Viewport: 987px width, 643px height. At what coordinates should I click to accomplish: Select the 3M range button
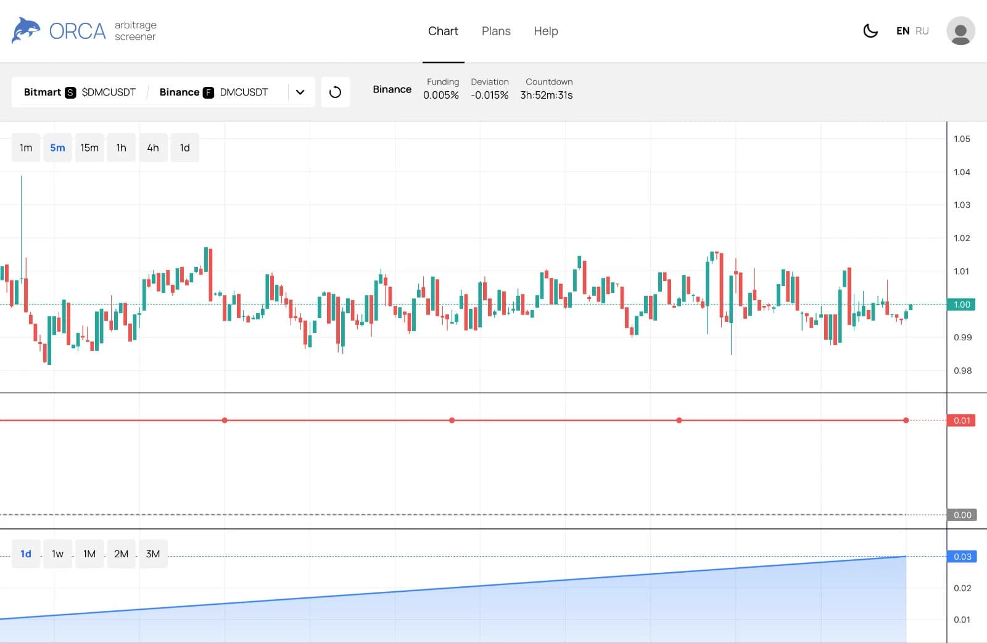point(153,554)
